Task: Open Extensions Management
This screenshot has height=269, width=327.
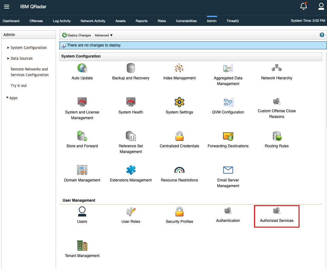Action: [x=131, y=174]
